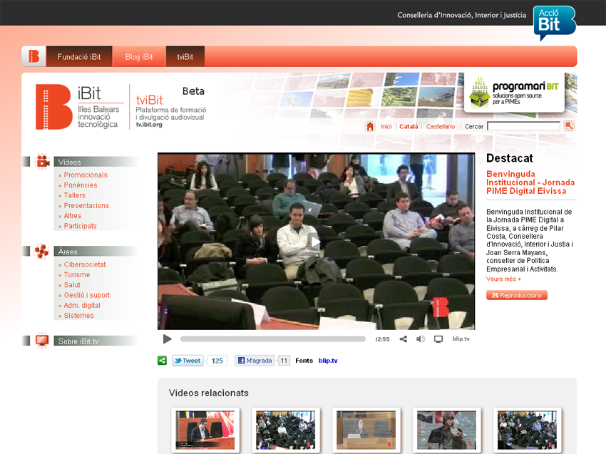Expand description with Veure més +
Viewport: 606px width, 454px height.
(x=503, y=279)
